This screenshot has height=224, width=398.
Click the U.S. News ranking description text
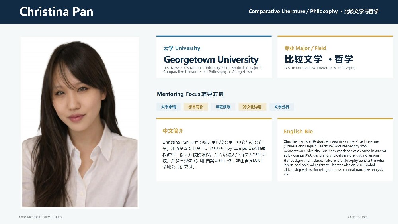point(213,70)
